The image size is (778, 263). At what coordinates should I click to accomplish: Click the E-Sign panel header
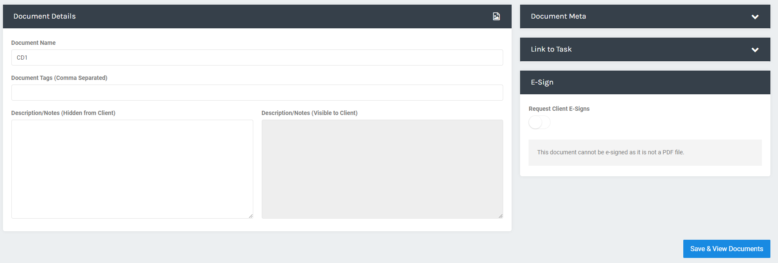[645, 82]
